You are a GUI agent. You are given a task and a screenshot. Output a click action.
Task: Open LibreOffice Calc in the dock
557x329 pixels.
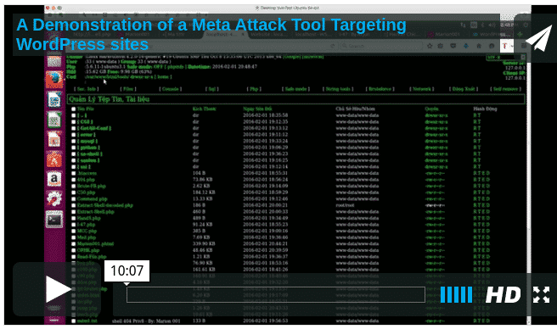tap(54, 120)
